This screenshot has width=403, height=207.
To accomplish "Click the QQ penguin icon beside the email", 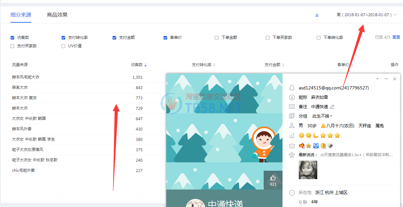I will 292,88.
